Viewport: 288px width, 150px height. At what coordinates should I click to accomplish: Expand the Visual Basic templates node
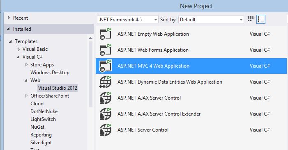coord(18,49)
